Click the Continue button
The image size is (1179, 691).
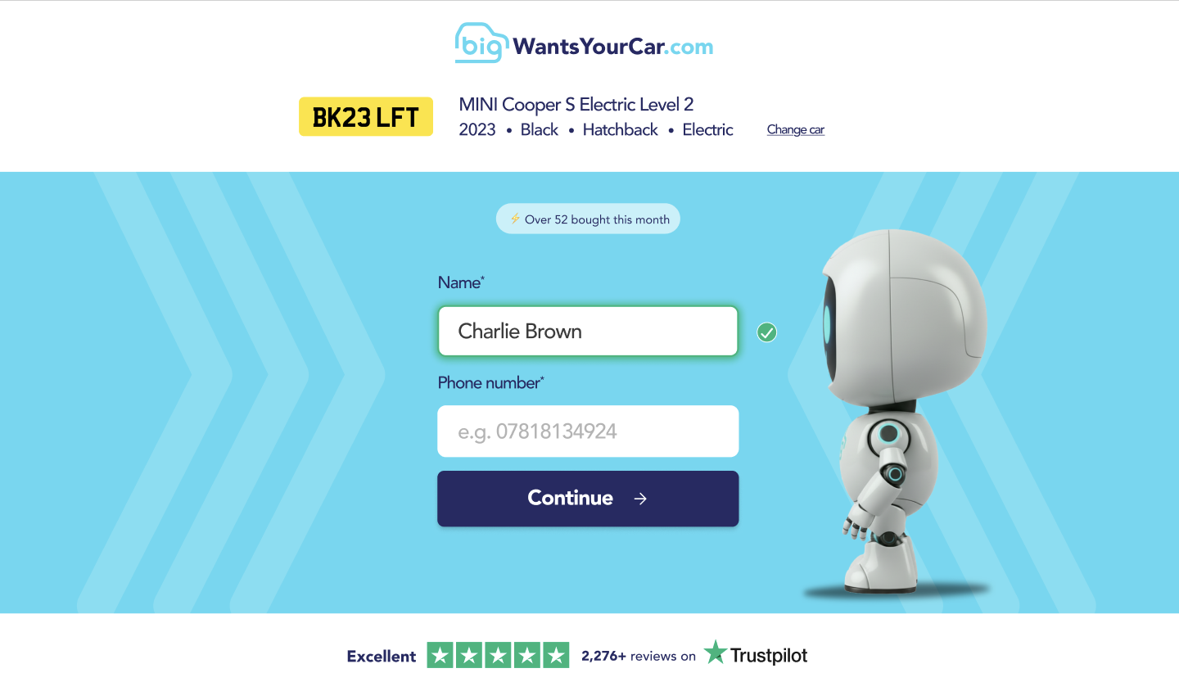click(x=588, y=499)
